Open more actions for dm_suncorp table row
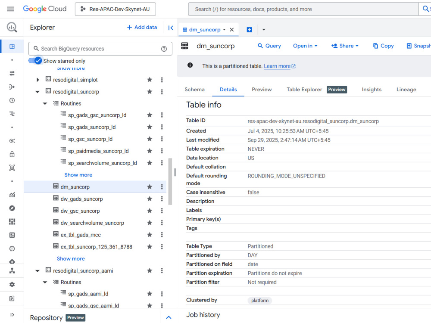The width and height of the screenshot is (431, 323). pos(162,187)
